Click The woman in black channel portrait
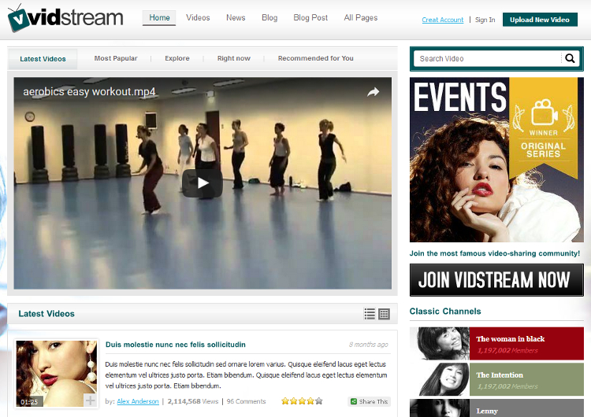The height and width of the screenshot is (417, 591). (440, 344)
